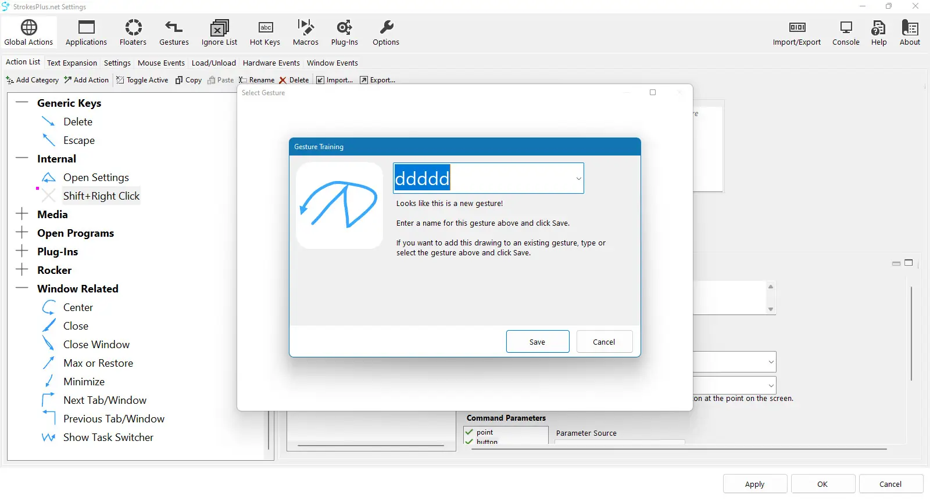Open the About section

click(x=910, y=32)
